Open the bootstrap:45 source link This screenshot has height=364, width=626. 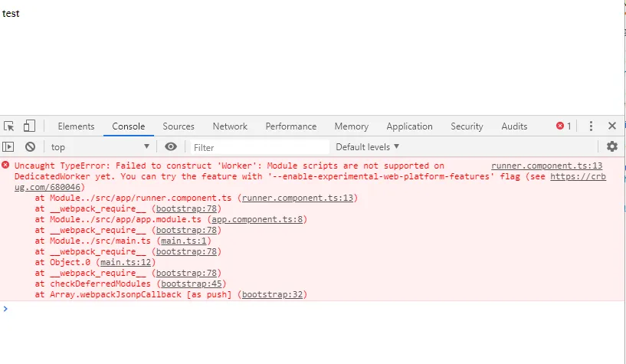192,284
